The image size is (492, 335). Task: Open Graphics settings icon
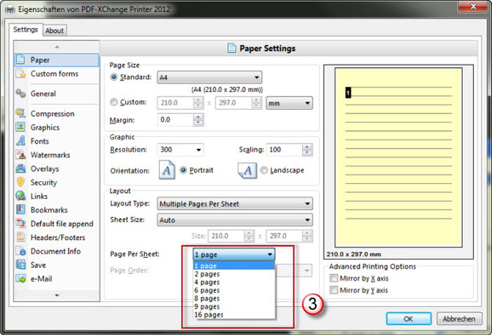(x=21, y=127)
